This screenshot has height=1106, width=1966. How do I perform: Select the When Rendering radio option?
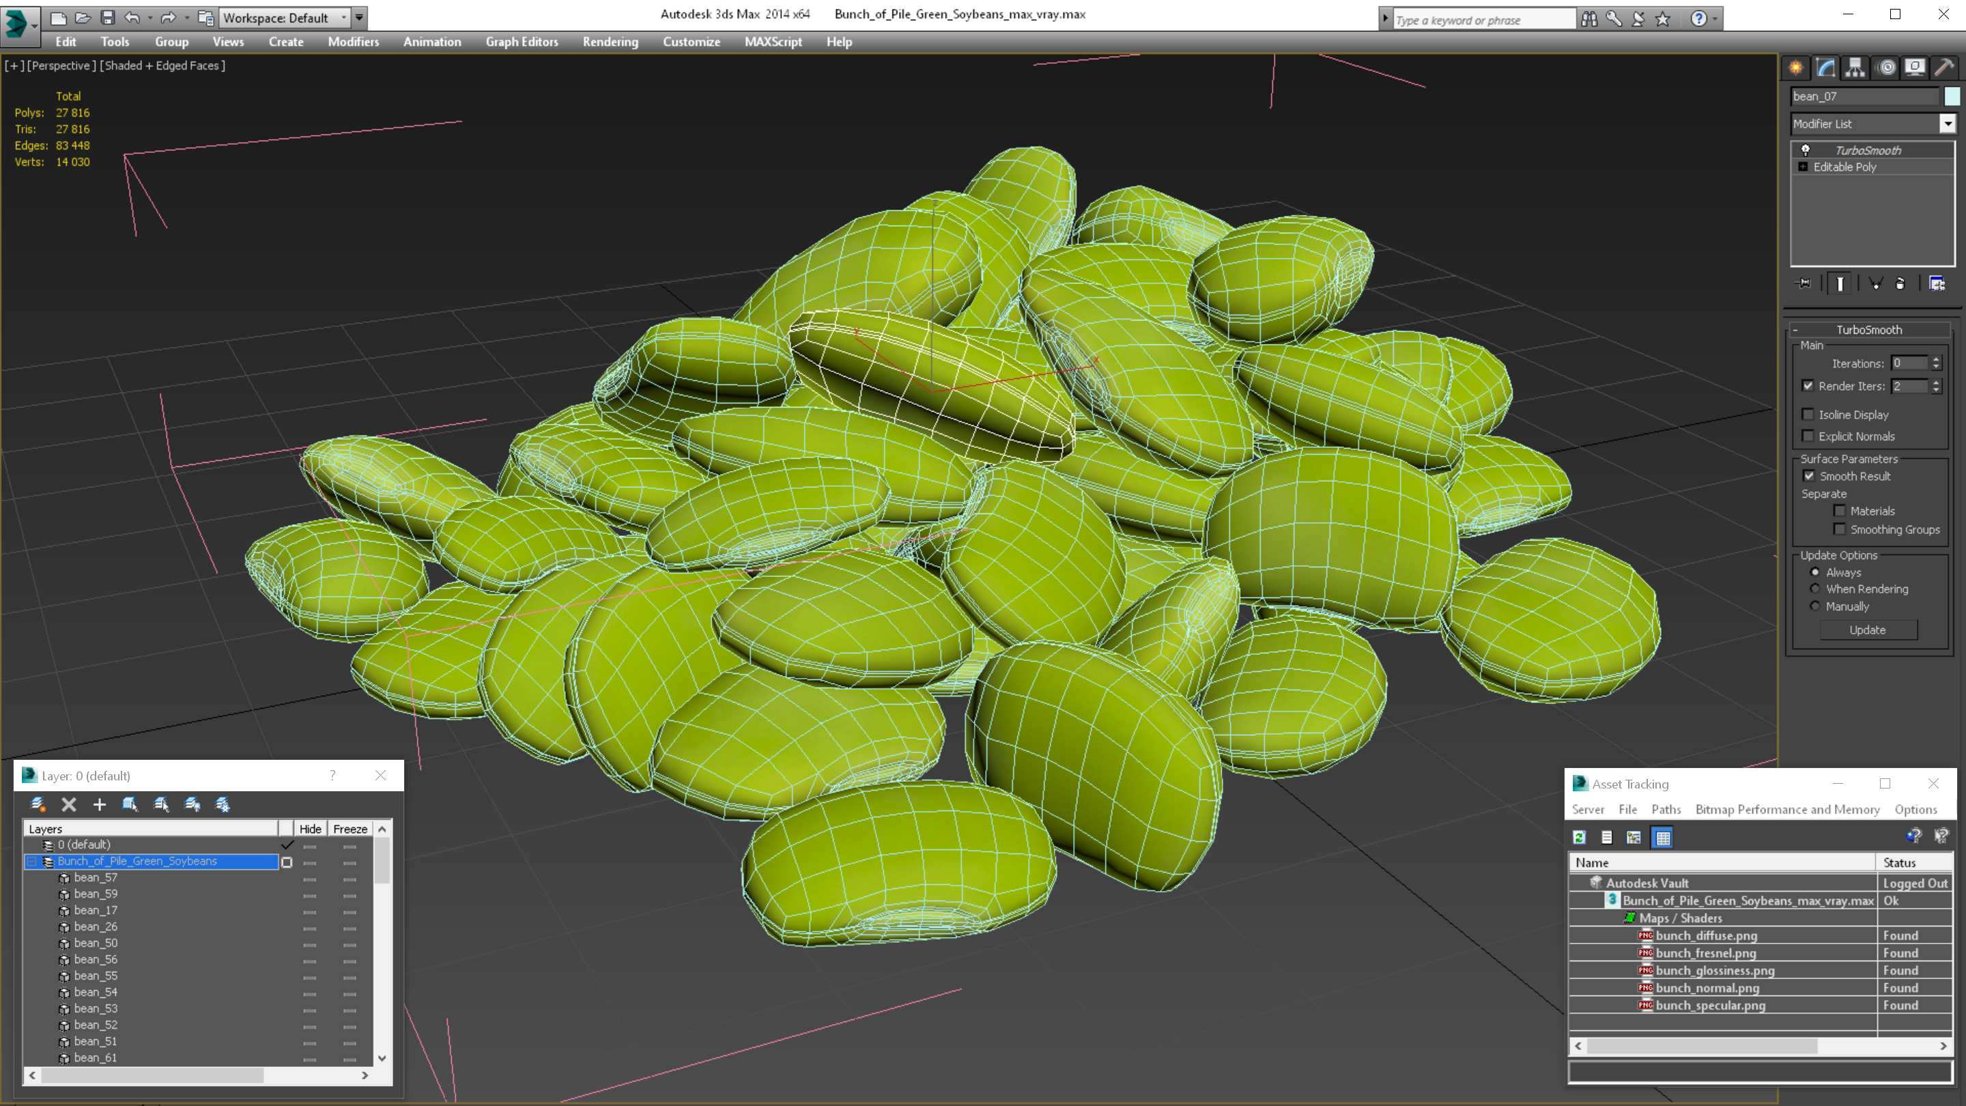(1815, 589)
